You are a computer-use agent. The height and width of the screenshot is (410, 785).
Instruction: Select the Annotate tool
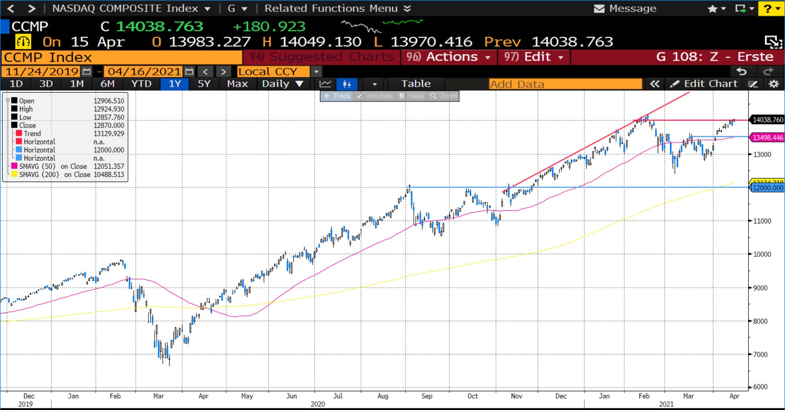click(x=375, y=96)
